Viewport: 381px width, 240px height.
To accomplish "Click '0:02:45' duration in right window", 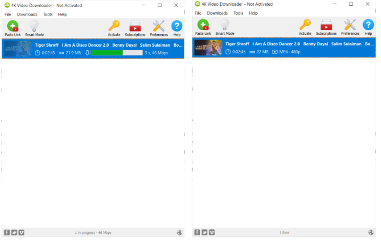I will [239, 52].
